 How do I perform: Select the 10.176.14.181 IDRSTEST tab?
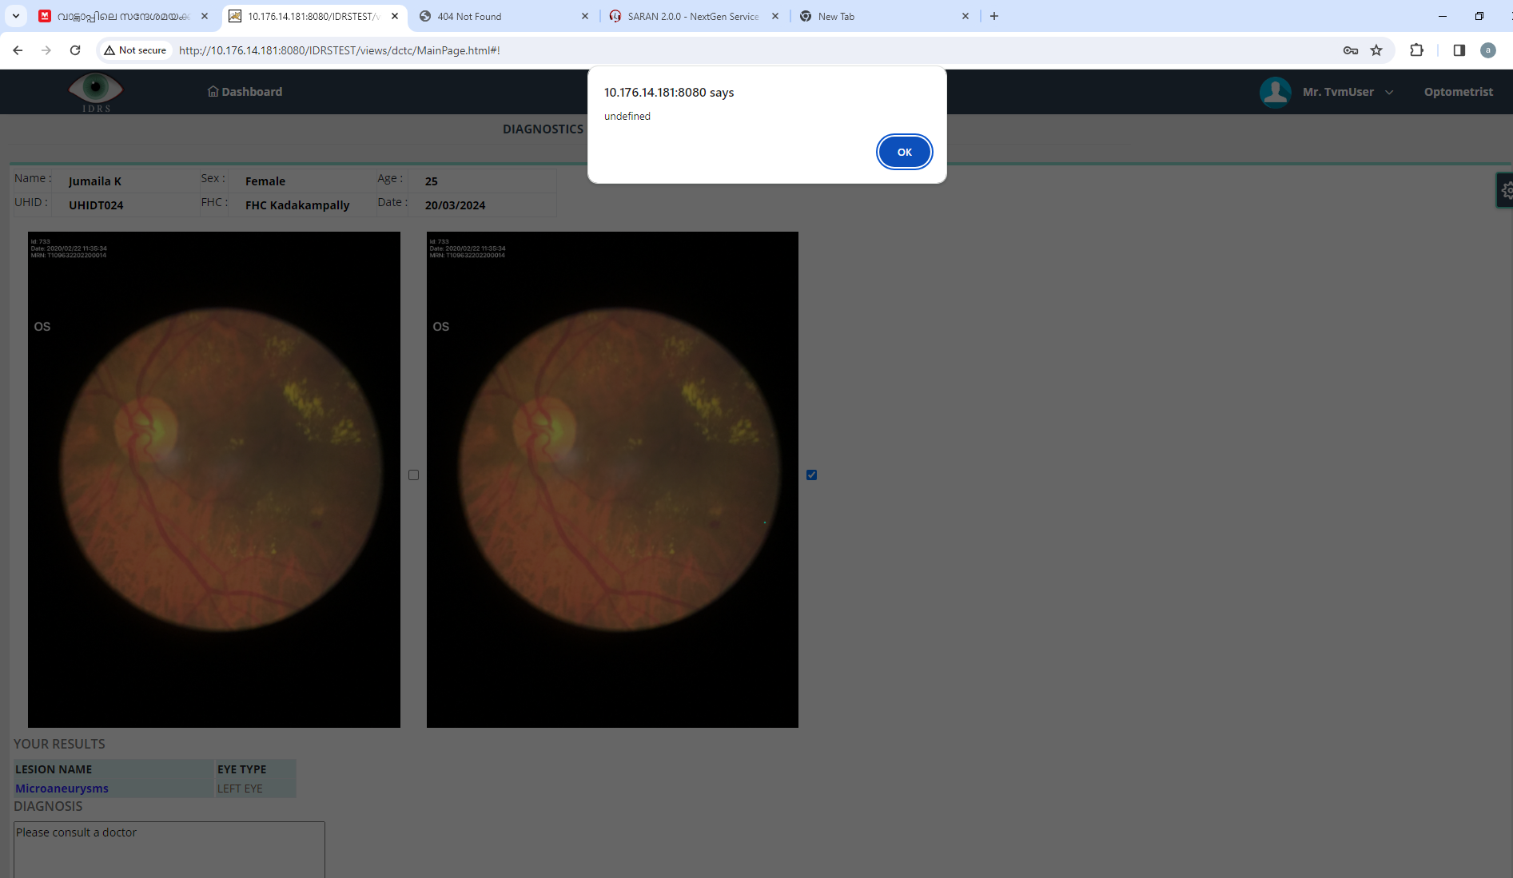313,16
